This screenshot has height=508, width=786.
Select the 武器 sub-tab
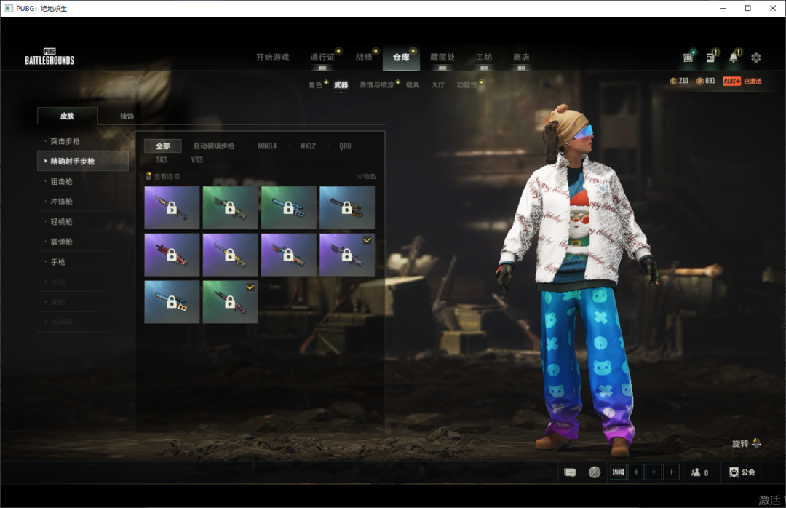pos(341,84)
